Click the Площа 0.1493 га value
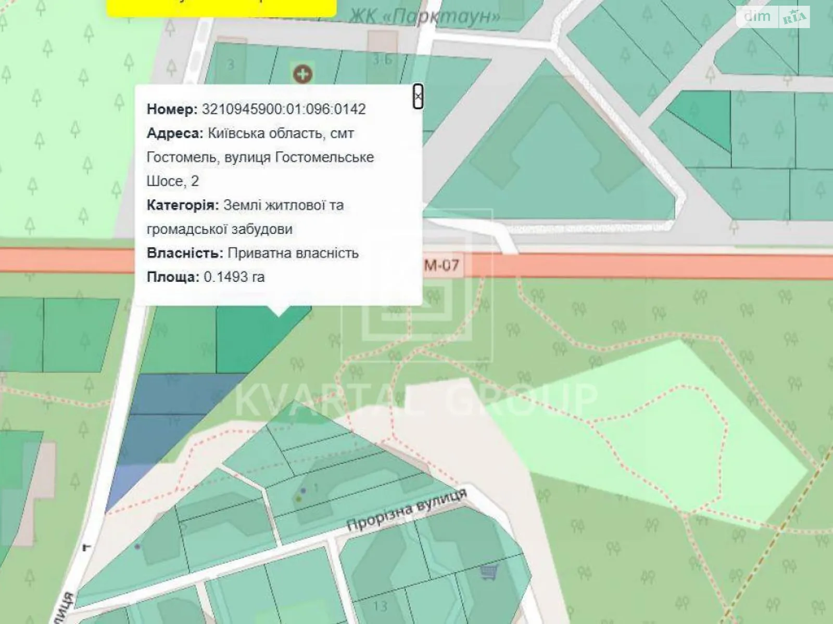Image resolution: width=833 pixels, height=624 pixels. pyautogui.click(x=234, y=277)
